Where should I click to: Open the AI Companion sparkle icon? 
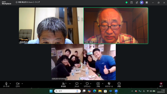(x=142, y=2)
